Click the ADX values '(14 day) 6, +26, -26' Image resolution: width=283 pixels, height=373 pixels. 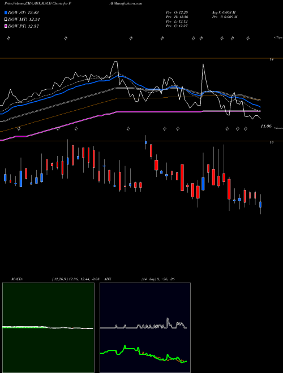coord(158,279)
